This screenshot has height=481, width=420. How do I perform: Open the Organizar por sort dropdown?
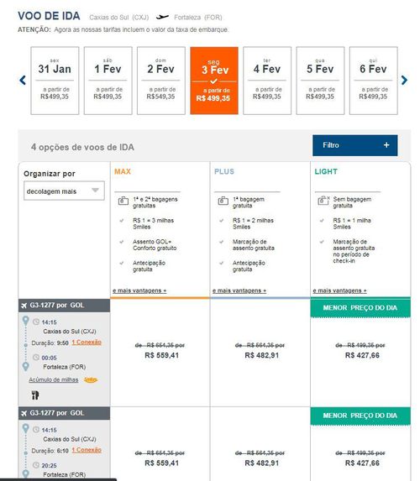click(x=64, y=191)
